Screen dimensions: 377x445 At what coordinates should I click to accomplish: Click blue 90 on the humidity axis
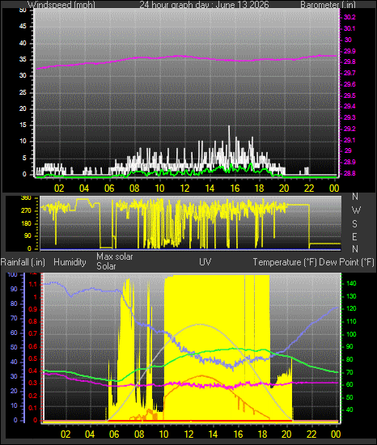[x=14, y=289]
